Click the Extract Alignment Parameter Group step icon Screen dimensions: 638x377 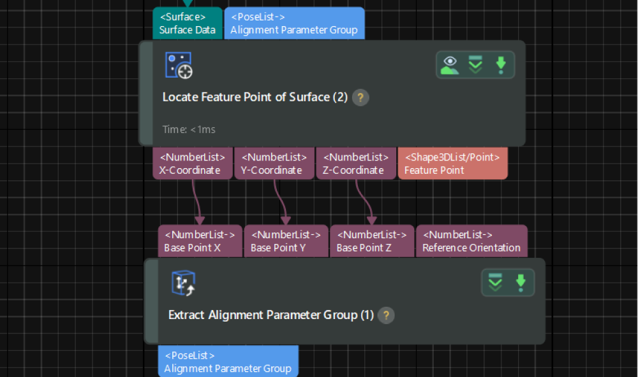[x=184, y=283]
